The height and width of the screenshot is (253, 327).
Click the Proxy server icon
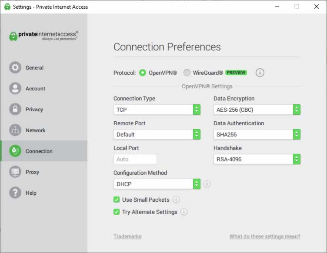(15, 172)
